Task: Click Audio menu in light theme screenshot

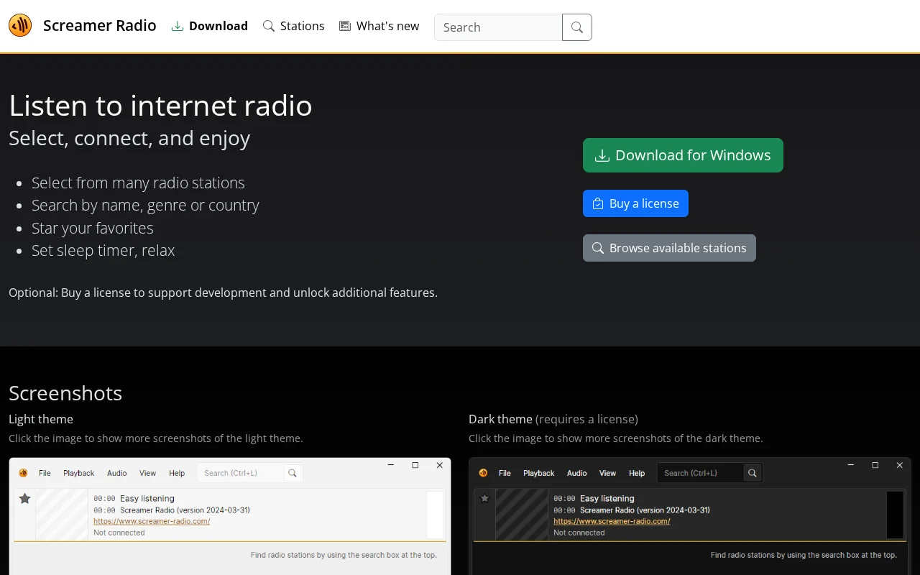Action: pyautogui.click(x=117, y=473)
